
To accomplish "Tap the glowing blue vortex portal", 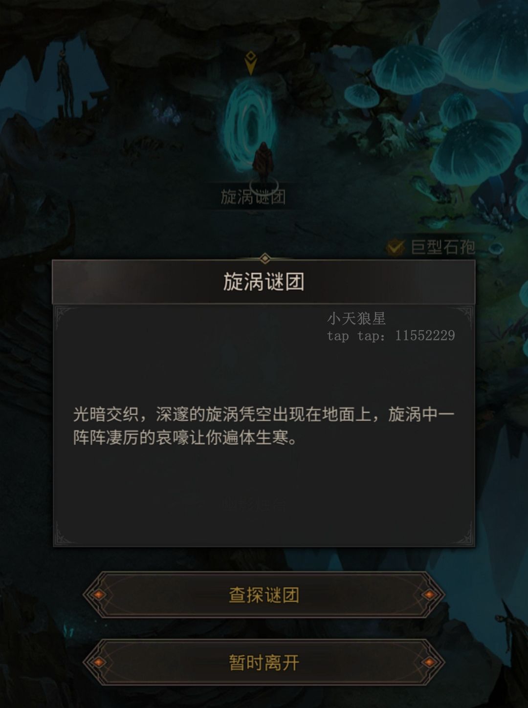I will 249,125.
